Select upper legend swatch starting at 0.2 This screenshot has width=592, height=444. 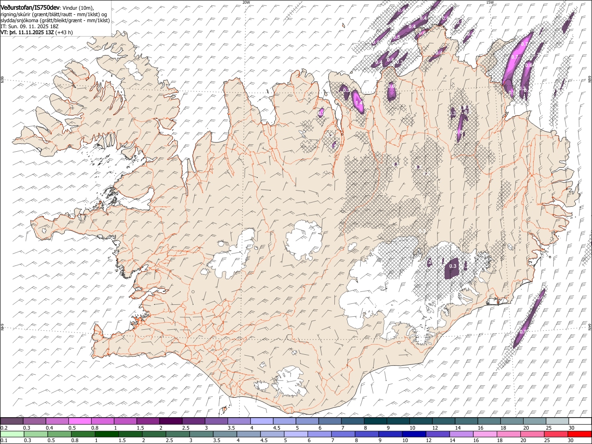12,421
